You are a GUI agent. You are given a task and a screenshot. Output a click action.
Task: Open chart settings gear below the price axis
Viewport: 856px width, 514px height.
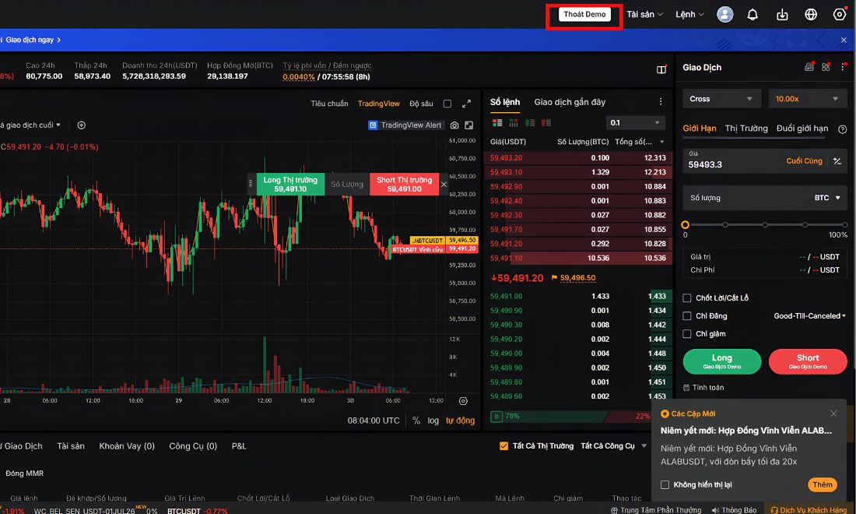(463, 401)
